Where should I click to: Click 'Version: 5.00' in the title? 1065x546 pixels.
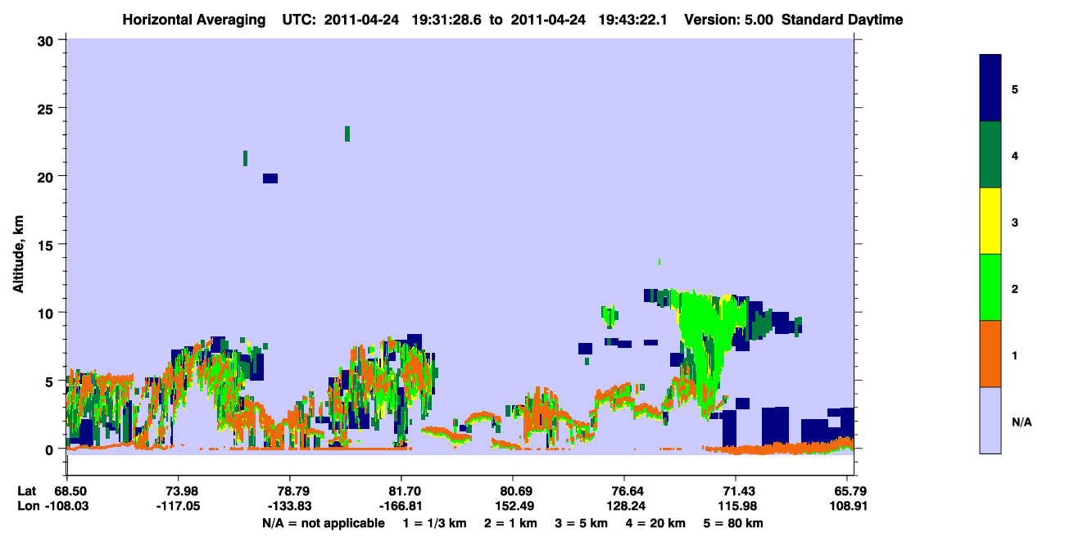[x=727, y=20]
